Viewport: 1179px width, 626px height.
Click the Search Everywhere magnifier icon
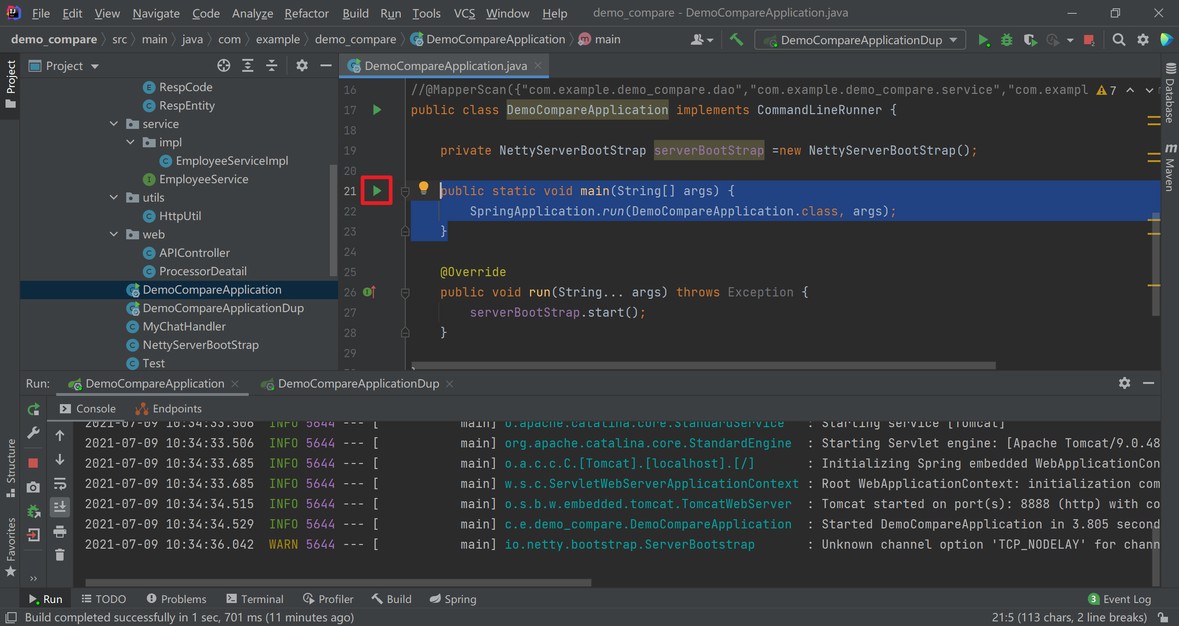pyautogui.click(x=1119, y=40)
